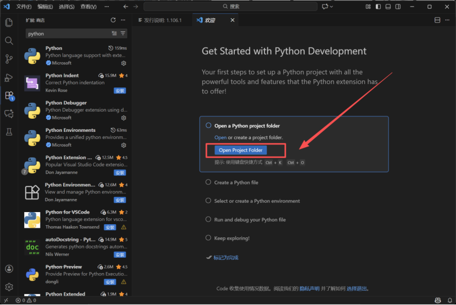Screen dimensions: 456x305
Task: Open extensions view more actions menu
Action: [123, 20]
